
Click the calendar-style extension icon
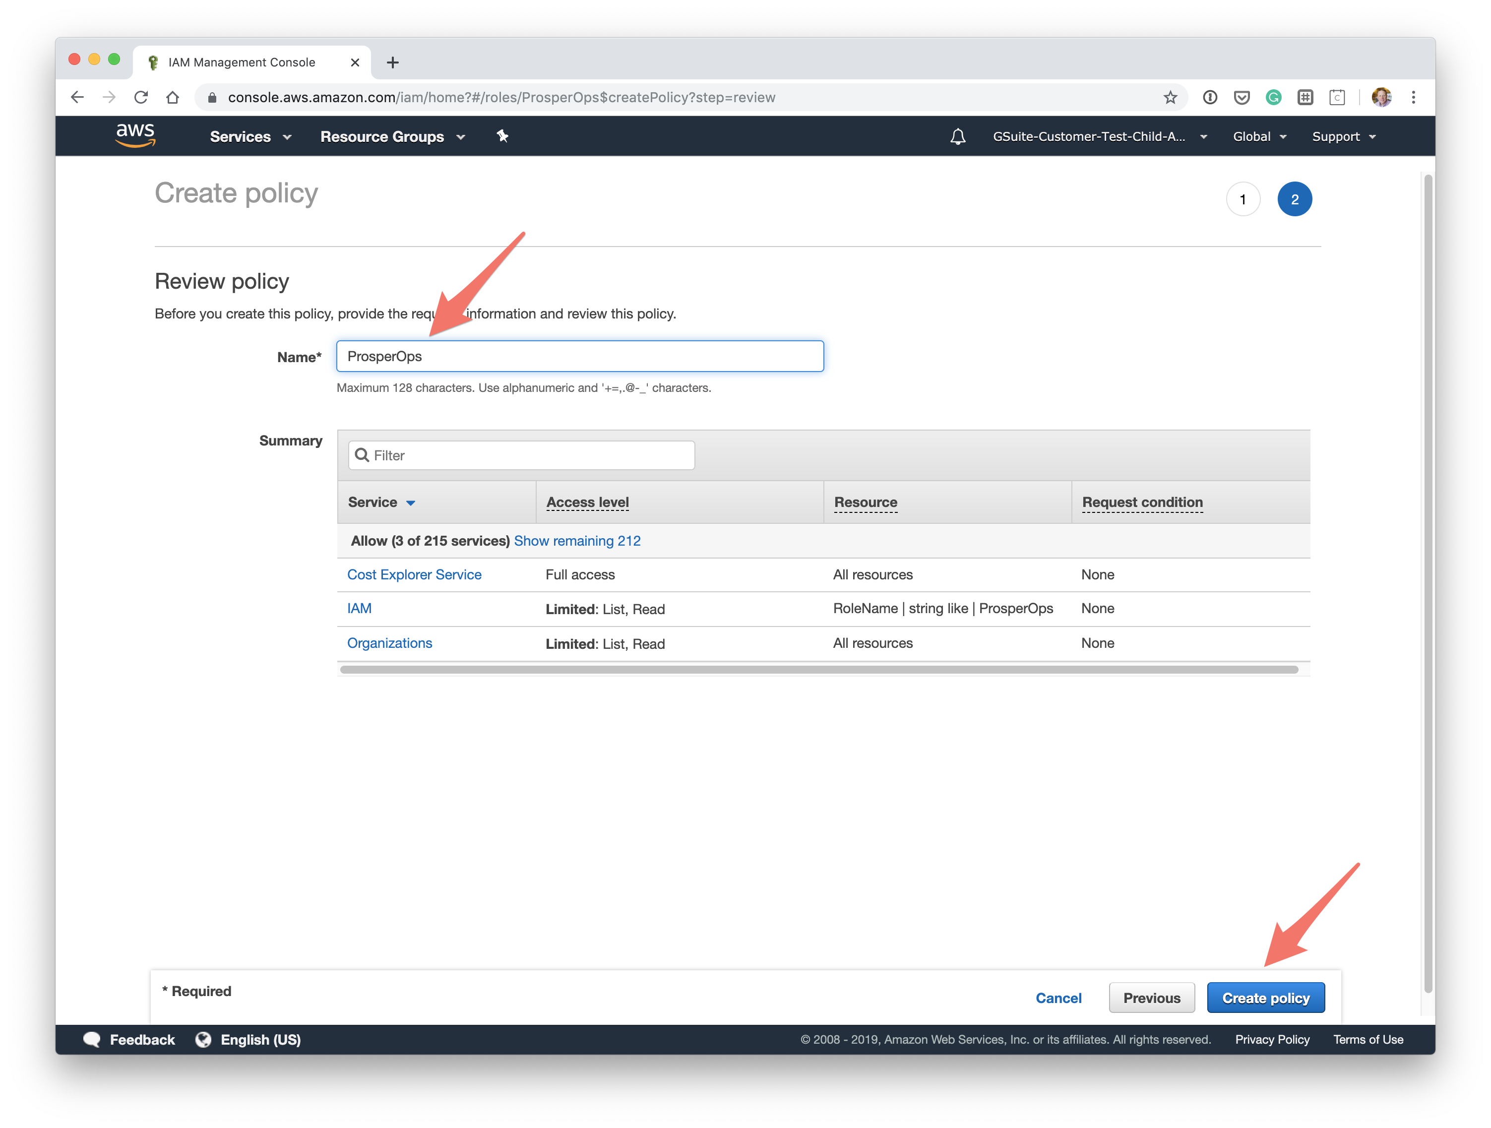(1337, 97)
